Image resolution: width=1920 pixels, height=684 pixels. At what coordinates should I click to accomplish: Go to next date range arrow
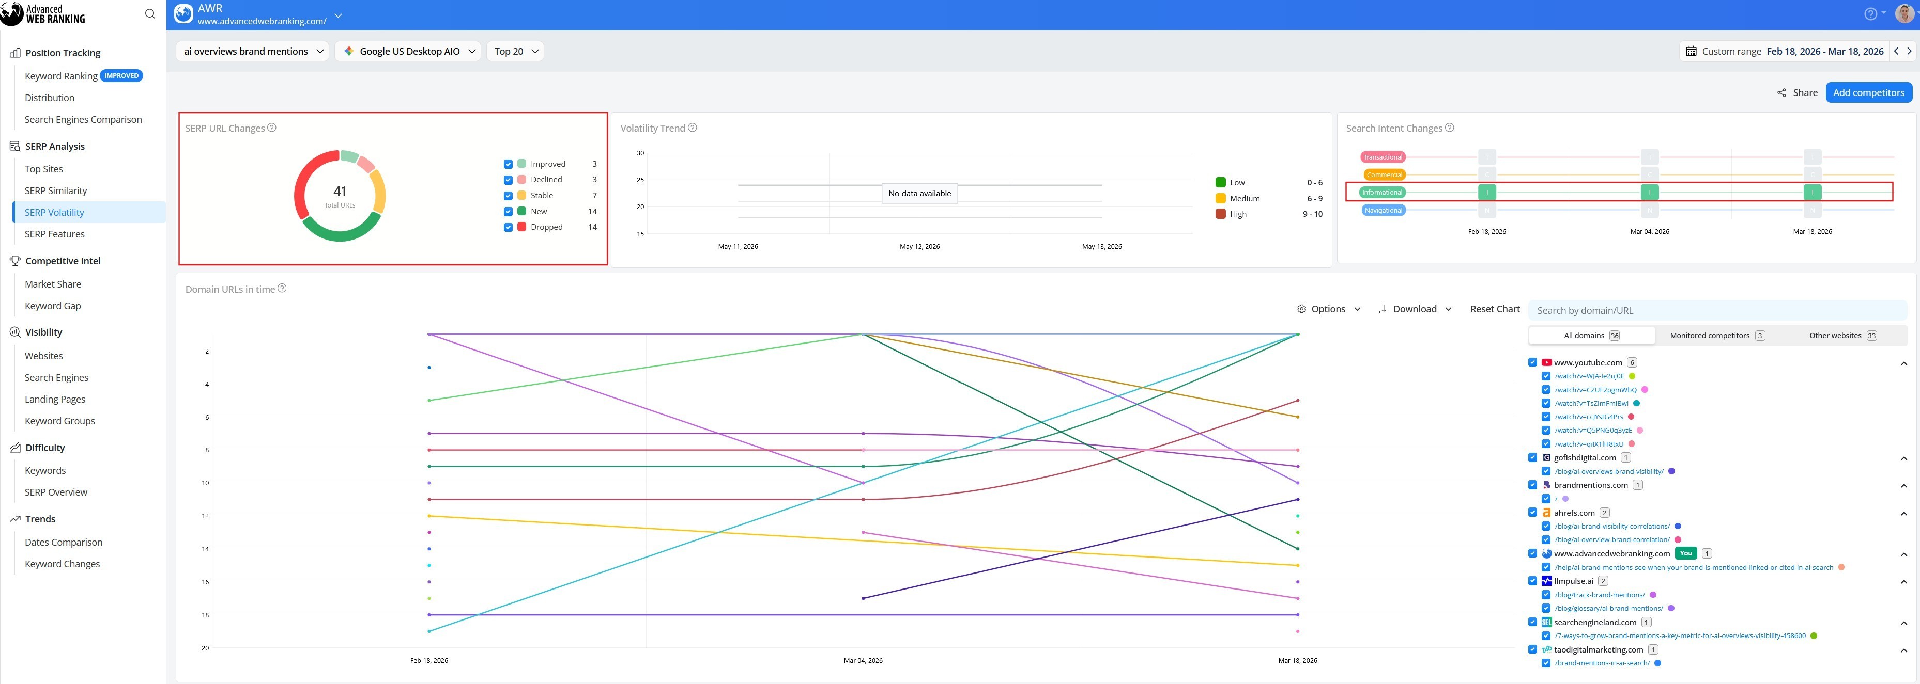click(1909, 51)
